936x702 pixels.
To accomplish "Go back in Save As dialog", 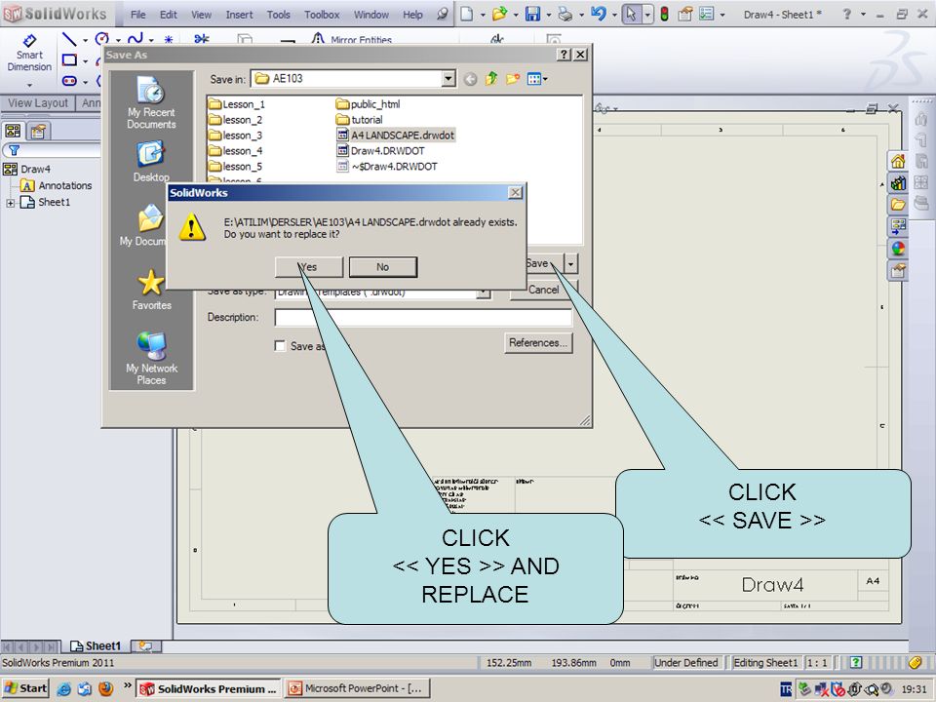I will point(470,79).
